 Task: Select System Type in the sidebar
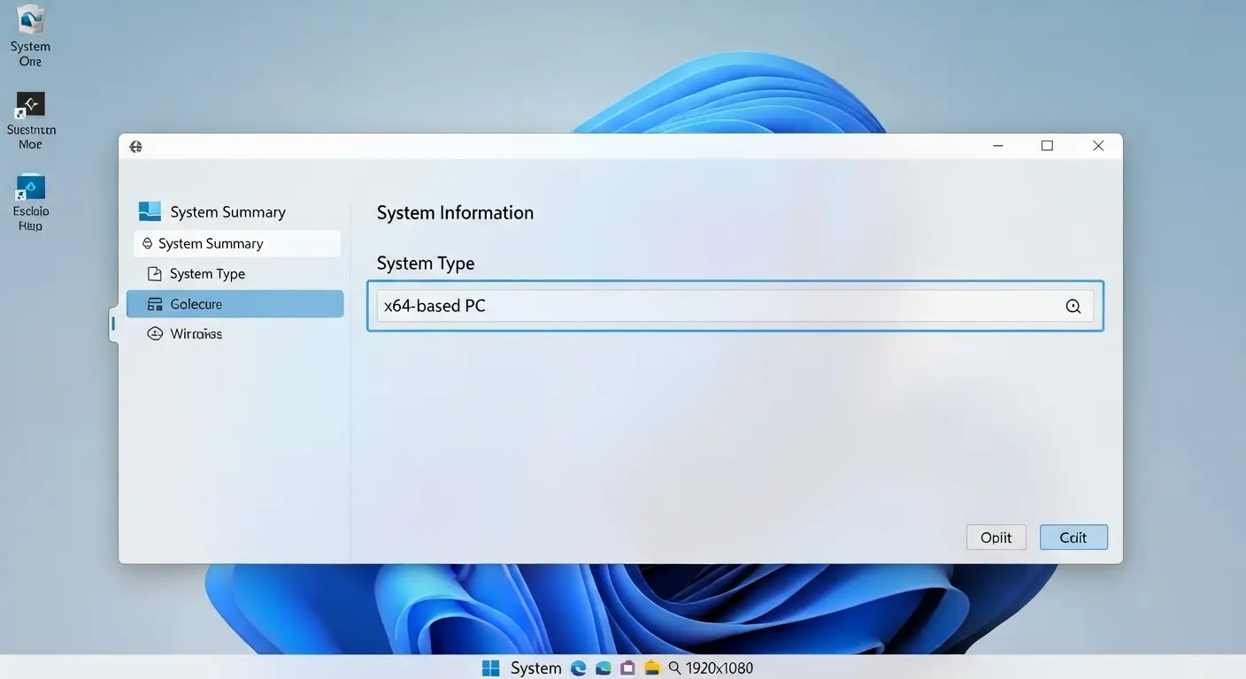coord(207,274)
